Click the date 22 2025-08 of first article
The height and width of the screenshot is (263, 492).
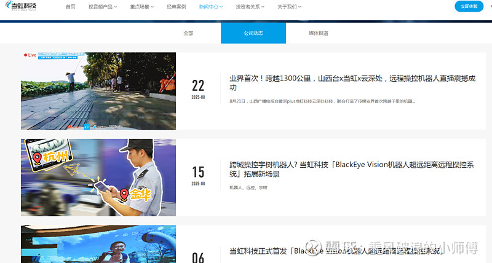pos(198,89)
